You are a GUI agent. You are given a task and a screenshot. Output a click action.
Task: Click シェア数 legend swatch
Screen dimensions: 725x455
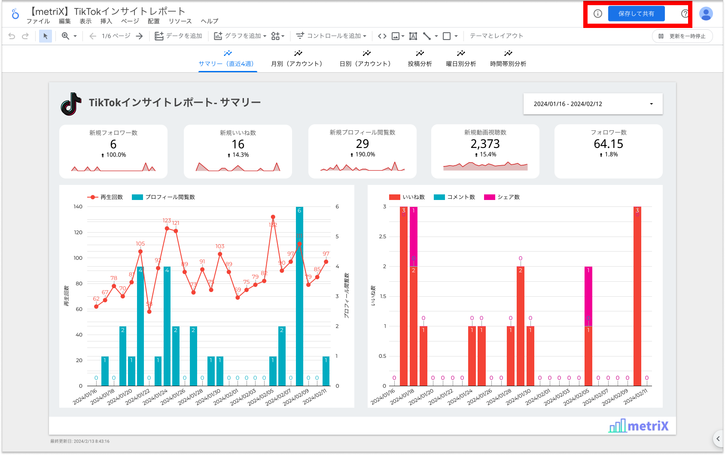point(490,197)
